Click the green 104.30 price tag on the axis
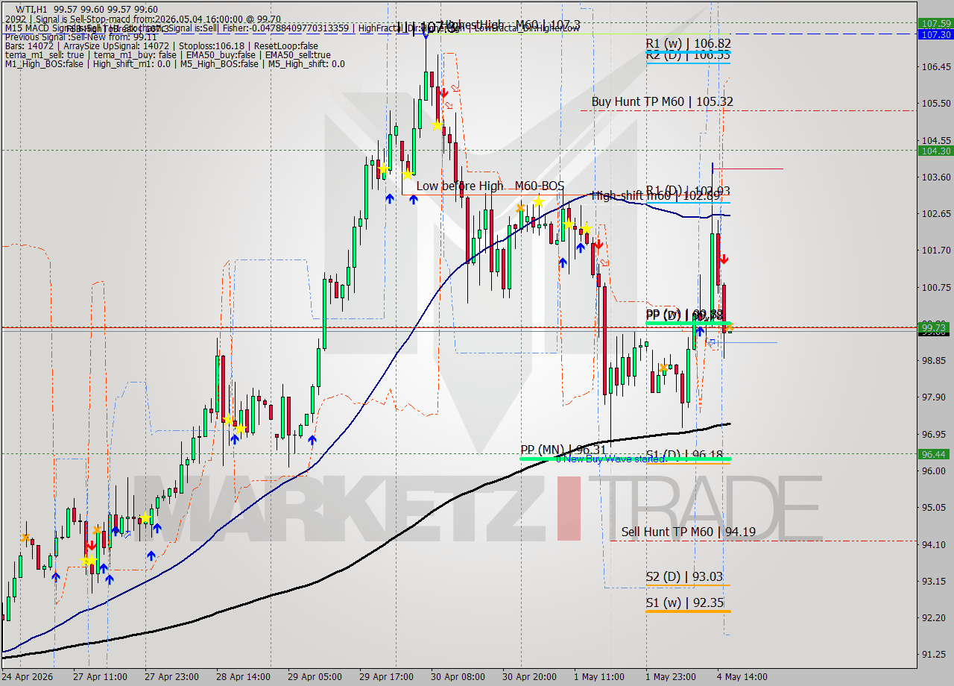Screen dimensions: 954x686 tap(935, 151)
